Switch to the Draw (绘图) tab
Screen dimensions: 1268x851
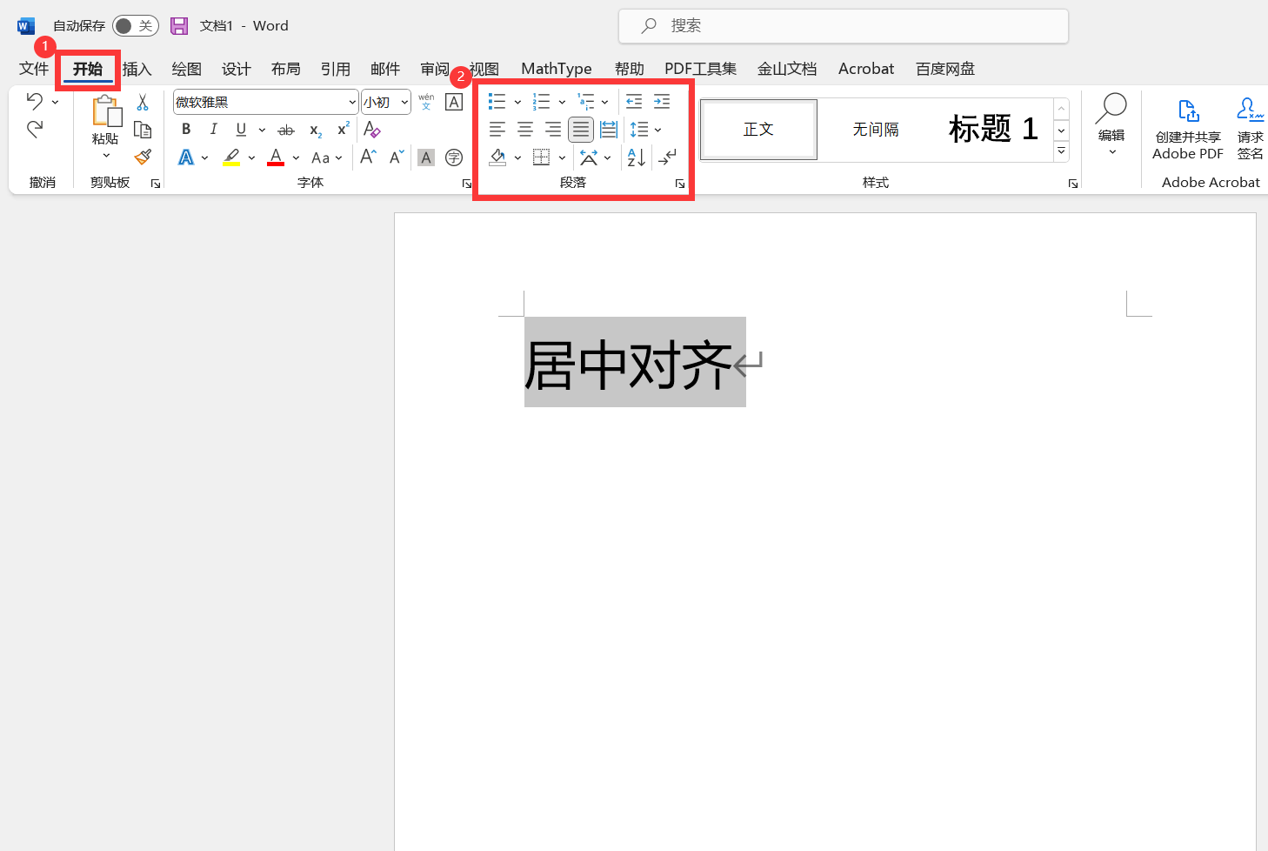(187, 69)
